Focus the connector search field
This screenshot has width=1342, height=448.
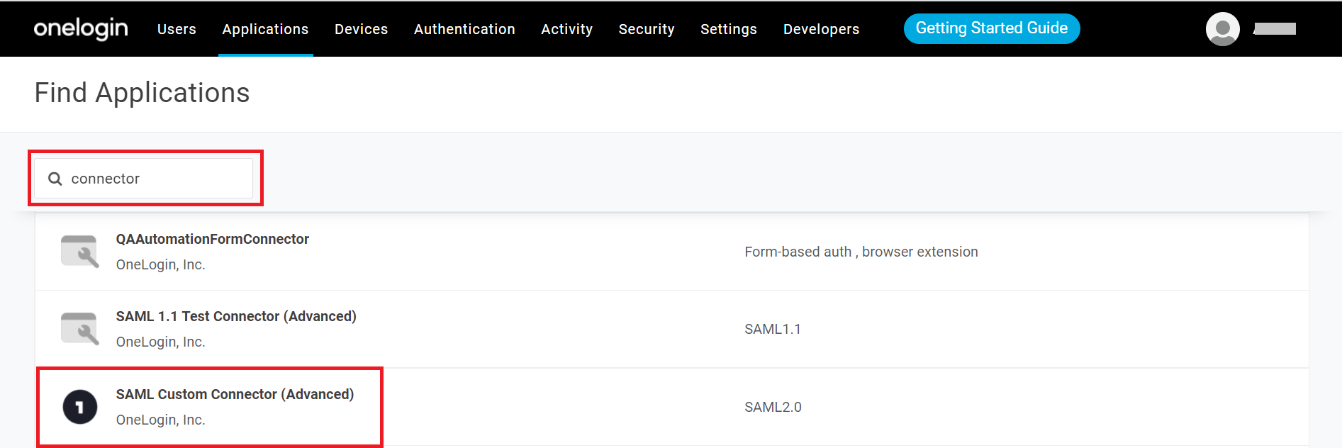point(144,179)
